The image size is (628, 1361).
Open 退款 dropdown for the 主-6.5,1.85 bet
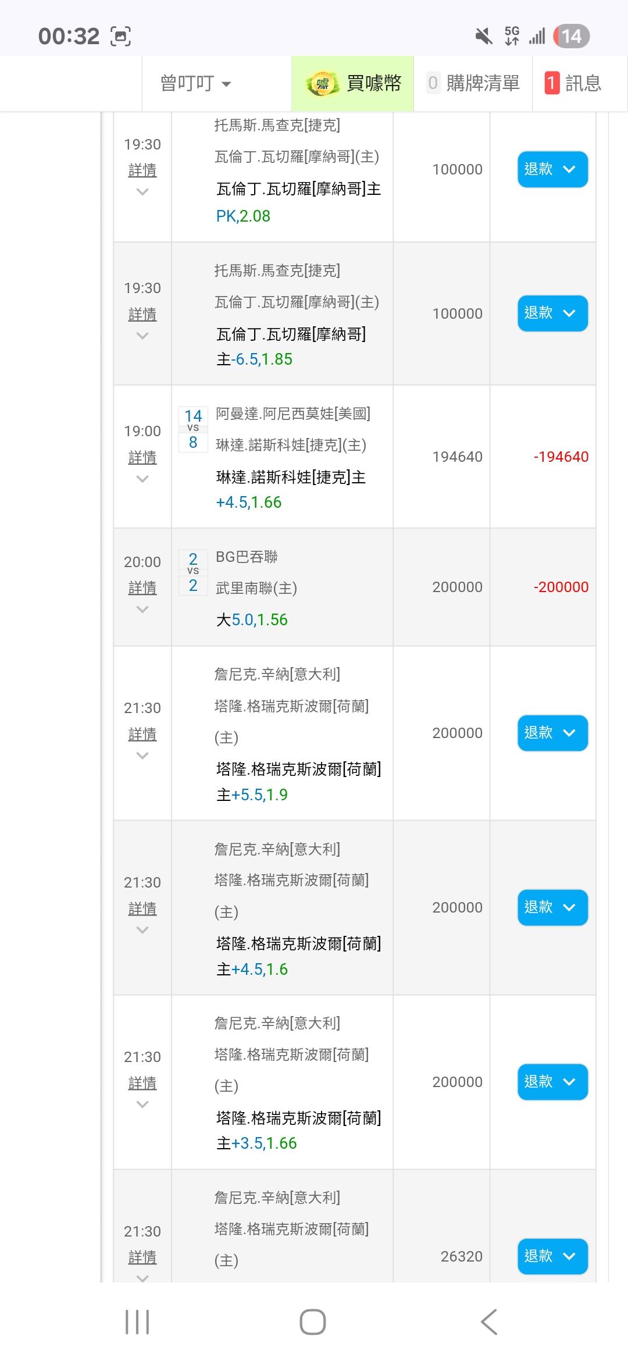(552, 313)
